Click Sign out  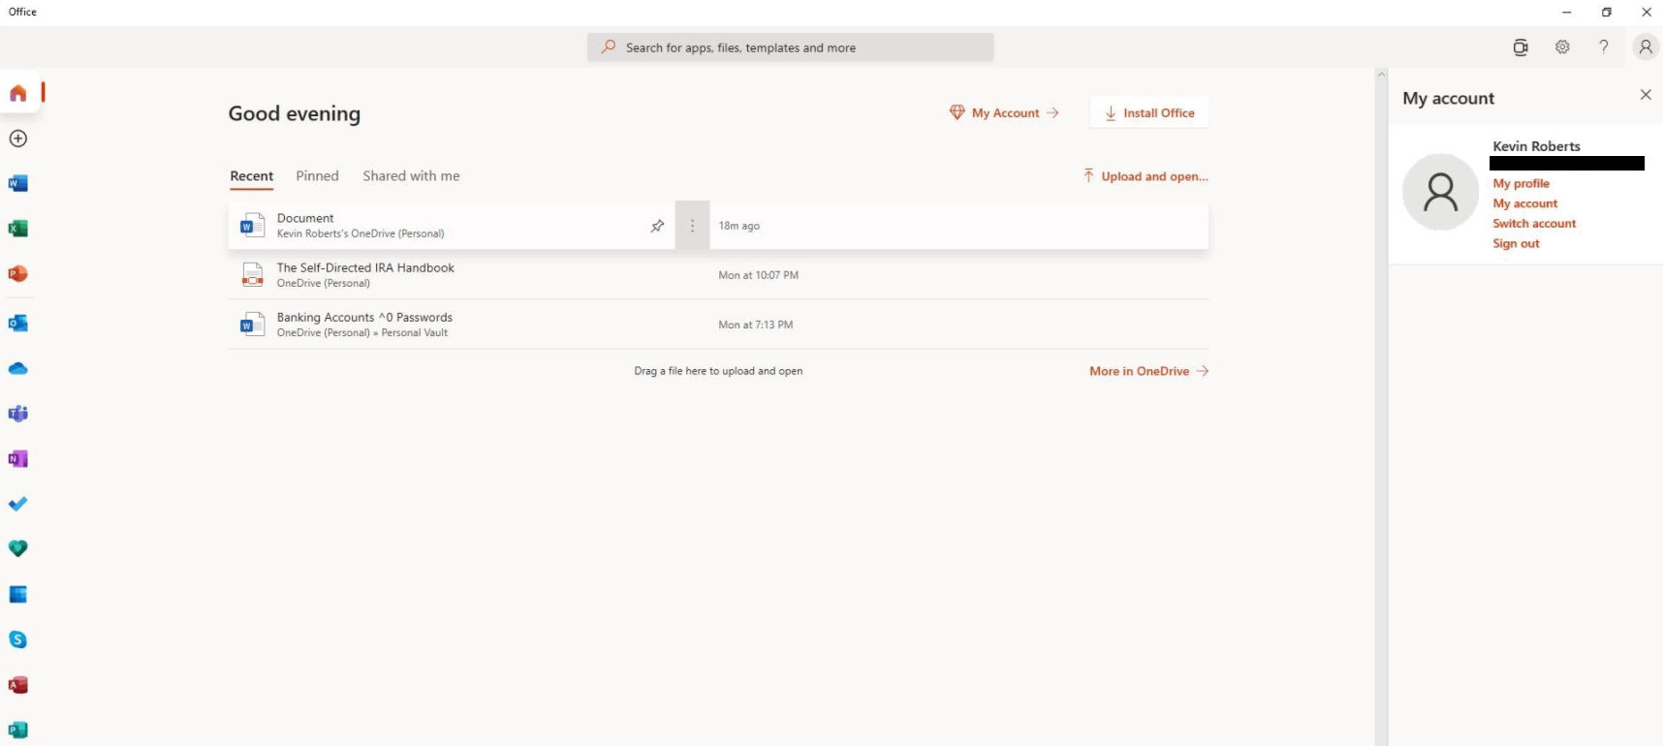(x=1516, y=244)
